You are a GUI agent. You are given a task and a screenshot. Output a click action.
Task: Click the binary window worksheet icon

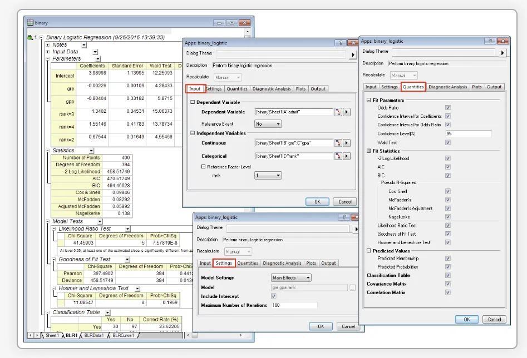click(x=30, y=22)
